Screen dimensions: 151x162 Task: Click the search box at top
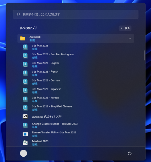[x=75, y=14]
